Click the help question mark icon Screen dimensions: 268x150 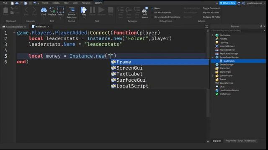[x=239, y=3]
